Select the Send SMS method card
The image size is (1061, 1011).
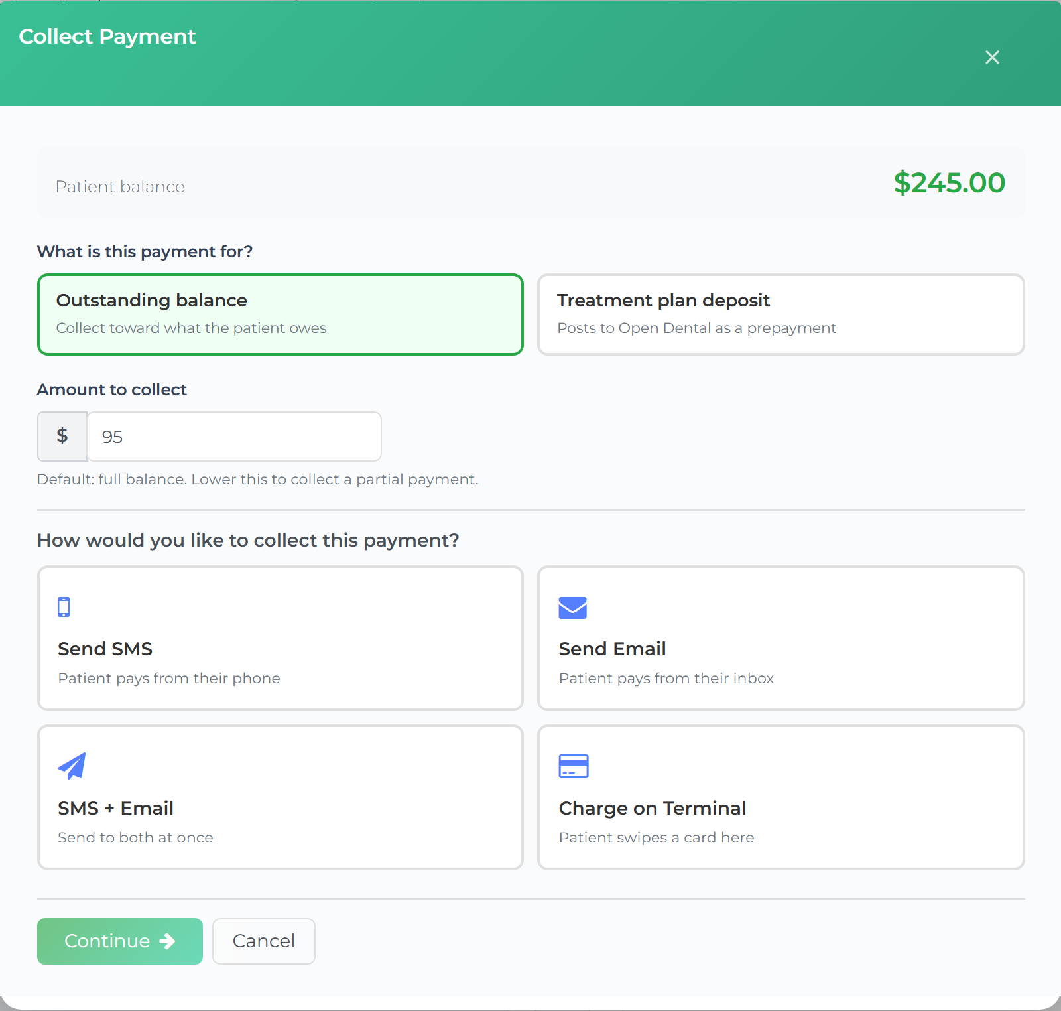click(281, 638)
